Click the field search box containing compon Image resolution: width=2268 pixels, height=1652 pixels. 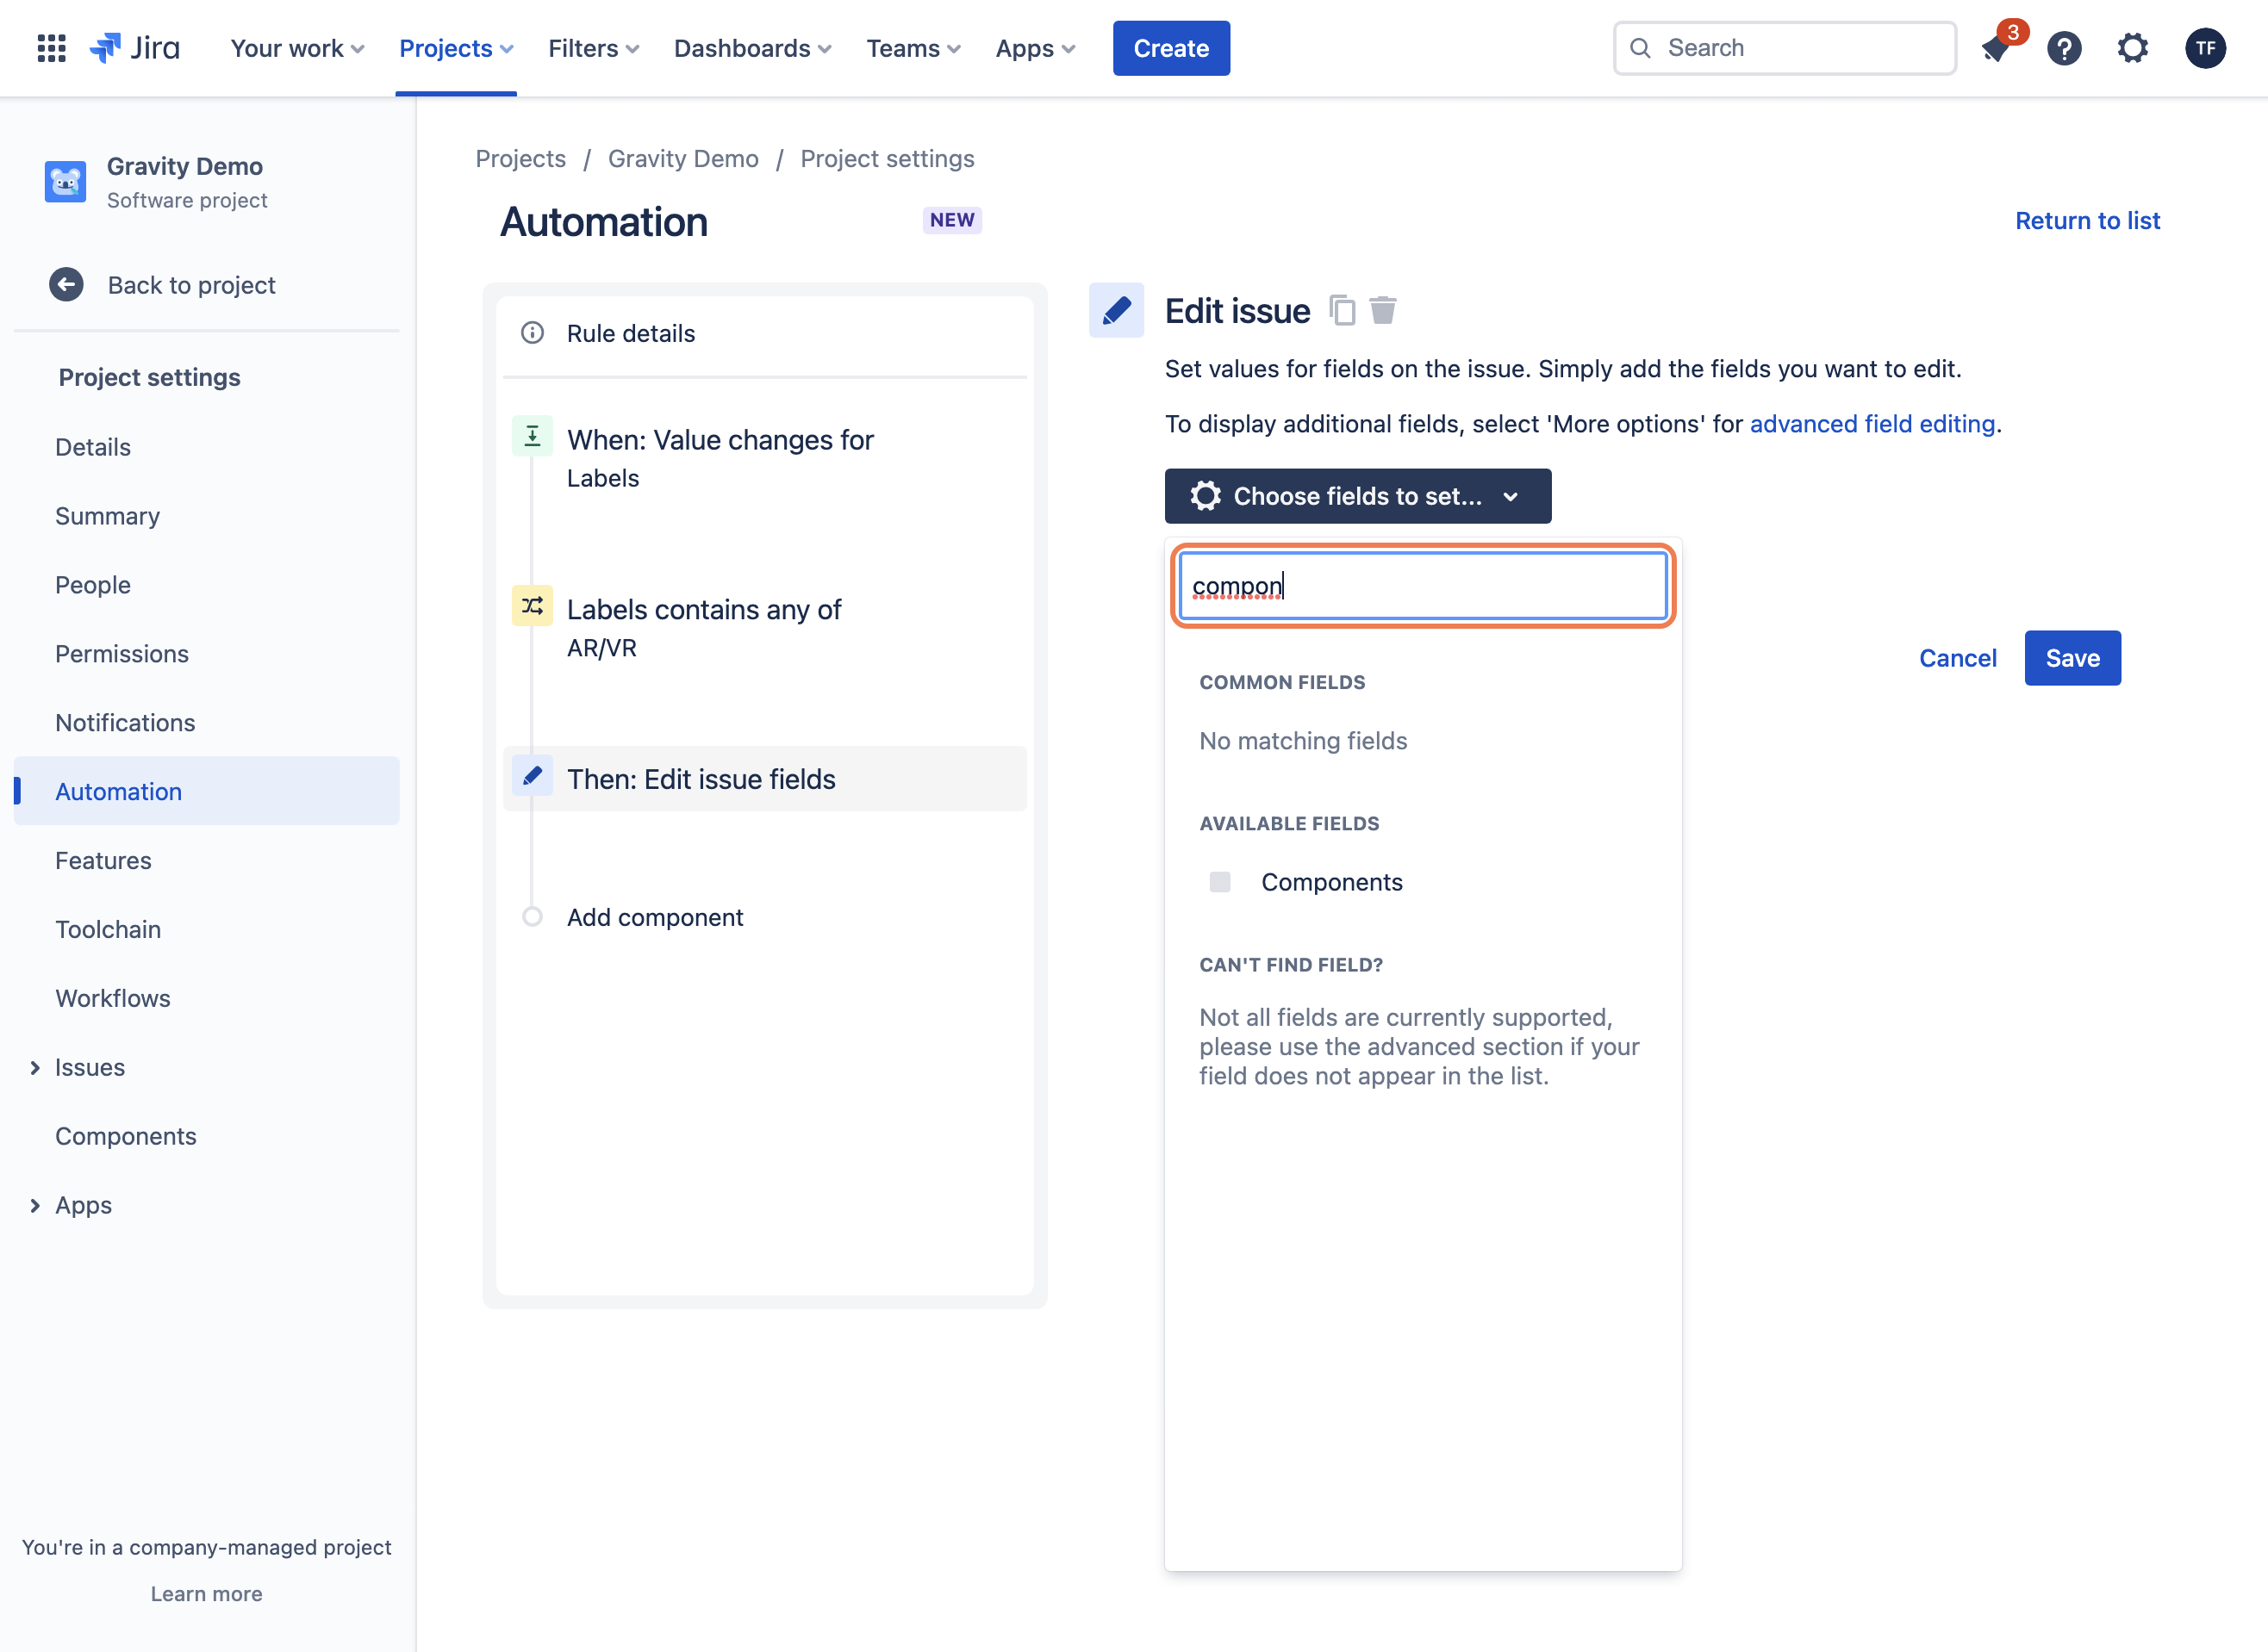click(x=1423, y=586)
